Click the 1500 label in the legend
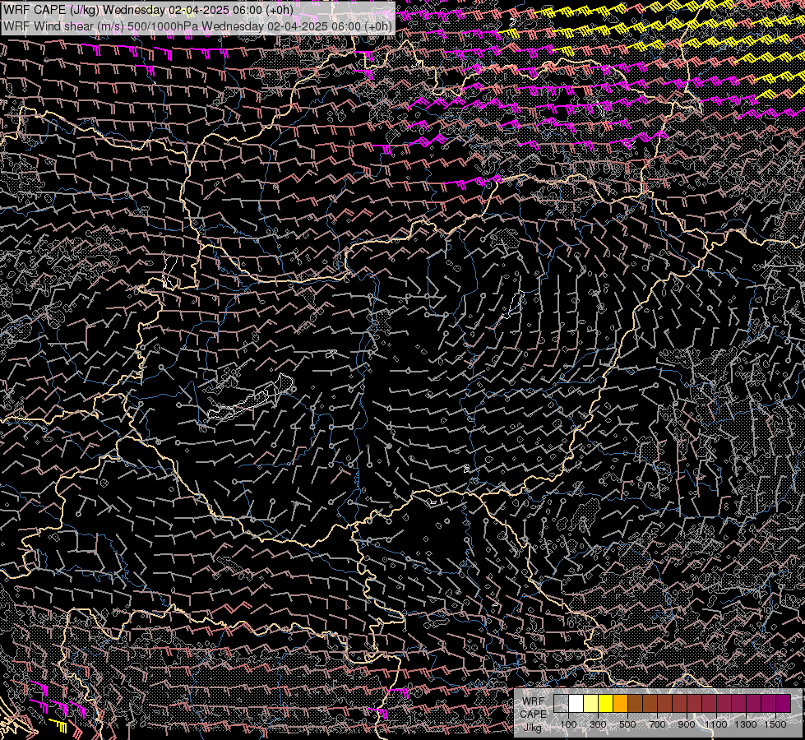The width and height of the screenshot is (805, 740). pyautogui.click(x=775, y=724)
